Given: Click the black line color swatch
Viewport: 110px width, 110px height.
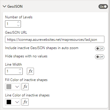Looking at the screenshot, I should coord(9,102).
